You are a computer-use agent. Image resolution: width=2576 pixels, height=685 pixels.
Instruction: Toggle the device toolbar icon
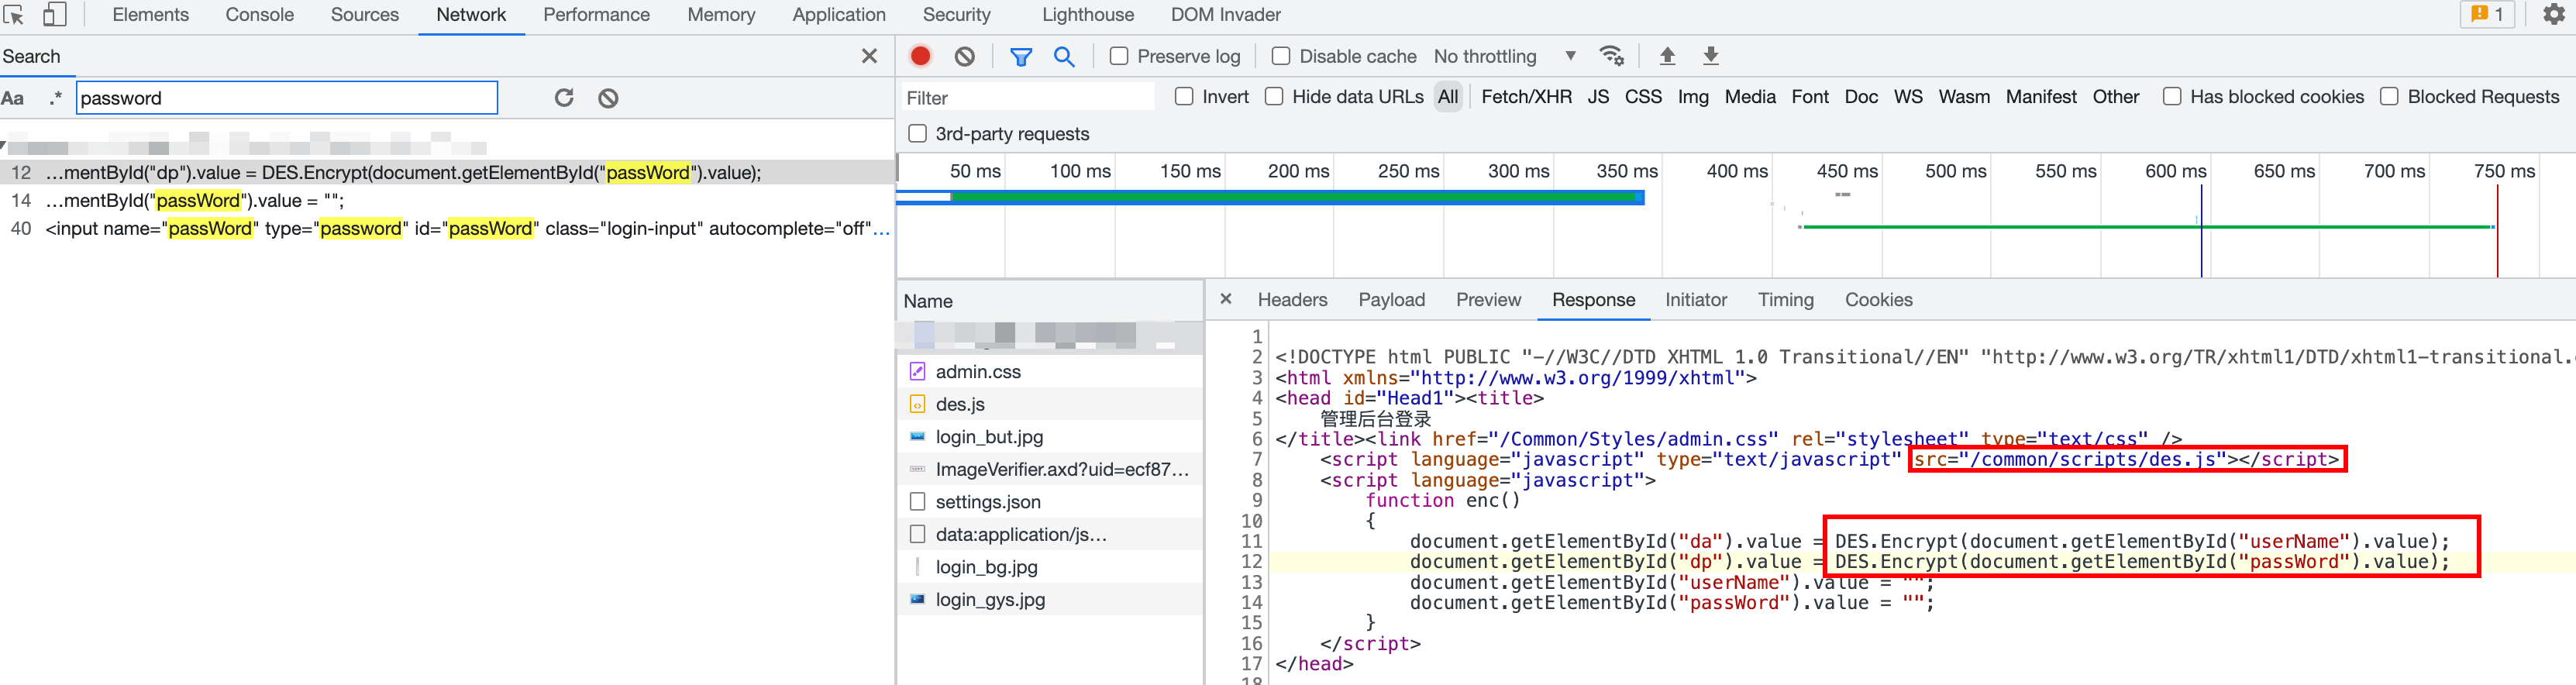pos(55,15)
